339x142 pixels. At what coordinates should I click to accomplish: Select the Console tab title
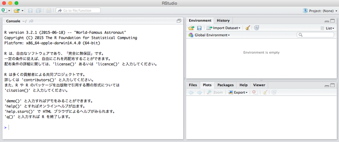[x=13, y=21]
